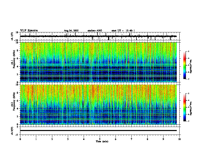Image resolution: width=202 pixels, height=156 pixels.
Task: Click the ch.1 "Frequency (kHz)" axis label
Action: [14, 59]
